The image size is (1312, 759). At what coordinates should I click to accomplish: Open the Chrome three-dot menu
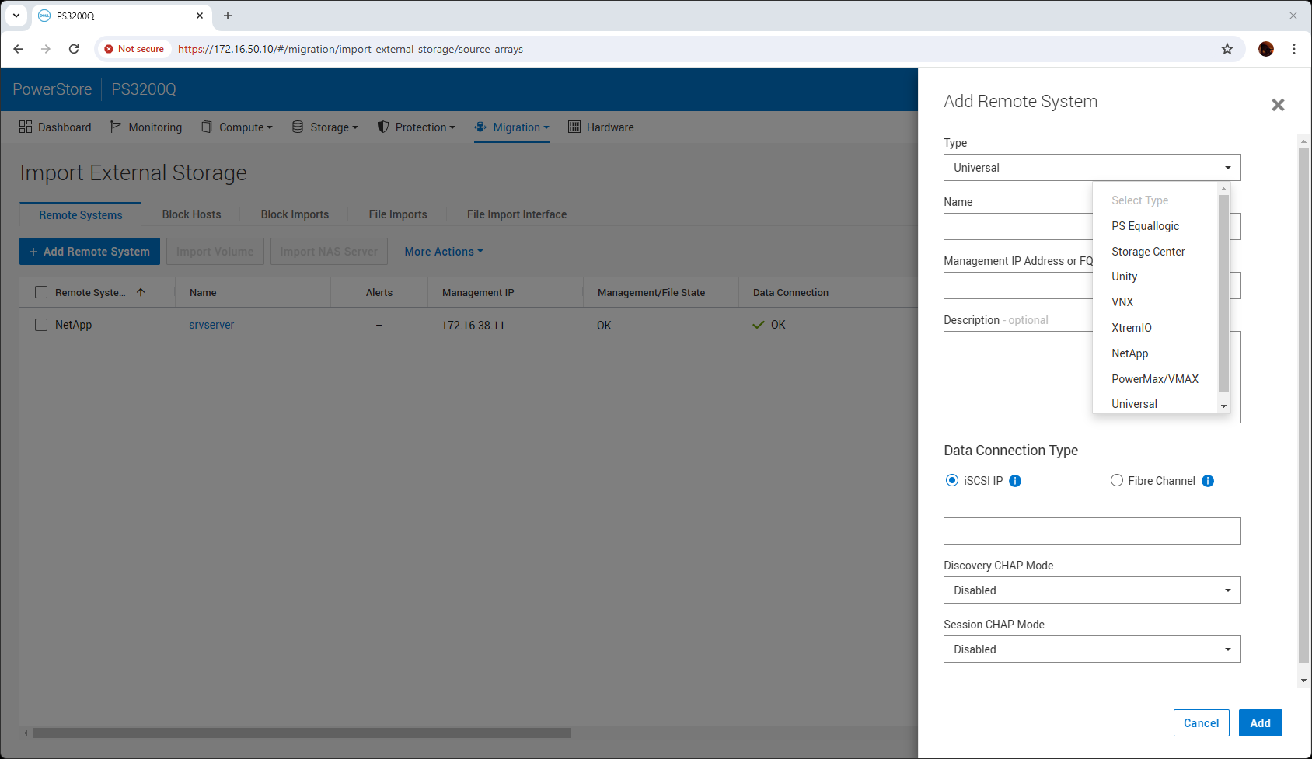tap(1294, 49)
